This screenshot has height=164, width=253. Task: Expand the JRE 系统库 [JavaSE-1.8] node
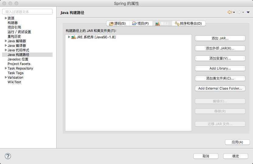click(x=69, y=37)
